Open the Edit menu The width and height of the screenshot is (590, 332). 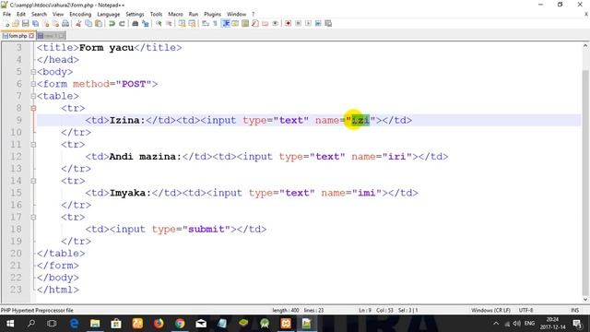[x=21, y=14]
